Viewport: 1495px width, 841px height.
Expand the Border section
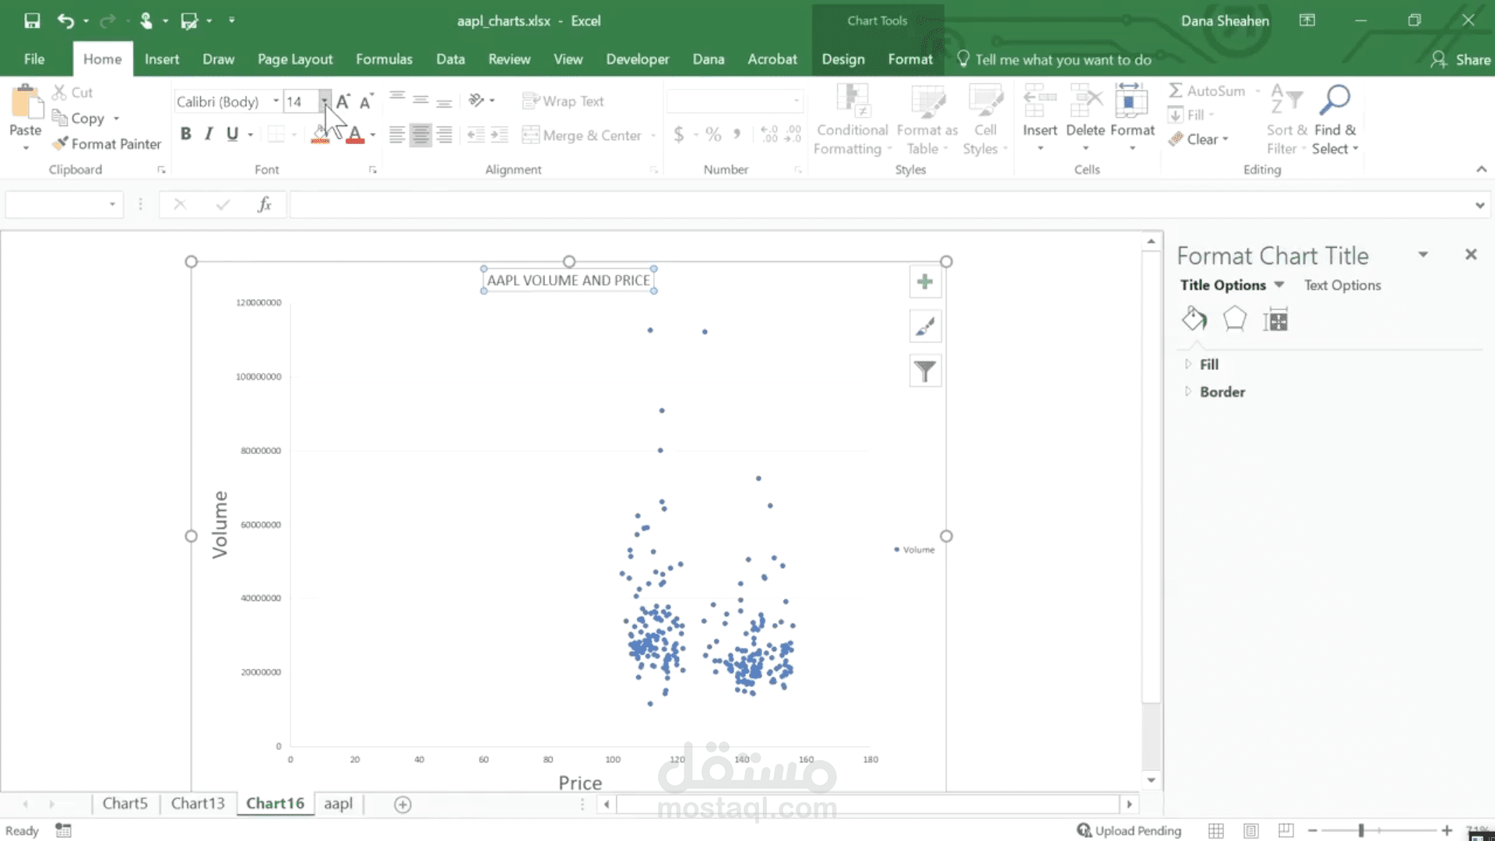pyautogui.click(x=1222, y=392)
